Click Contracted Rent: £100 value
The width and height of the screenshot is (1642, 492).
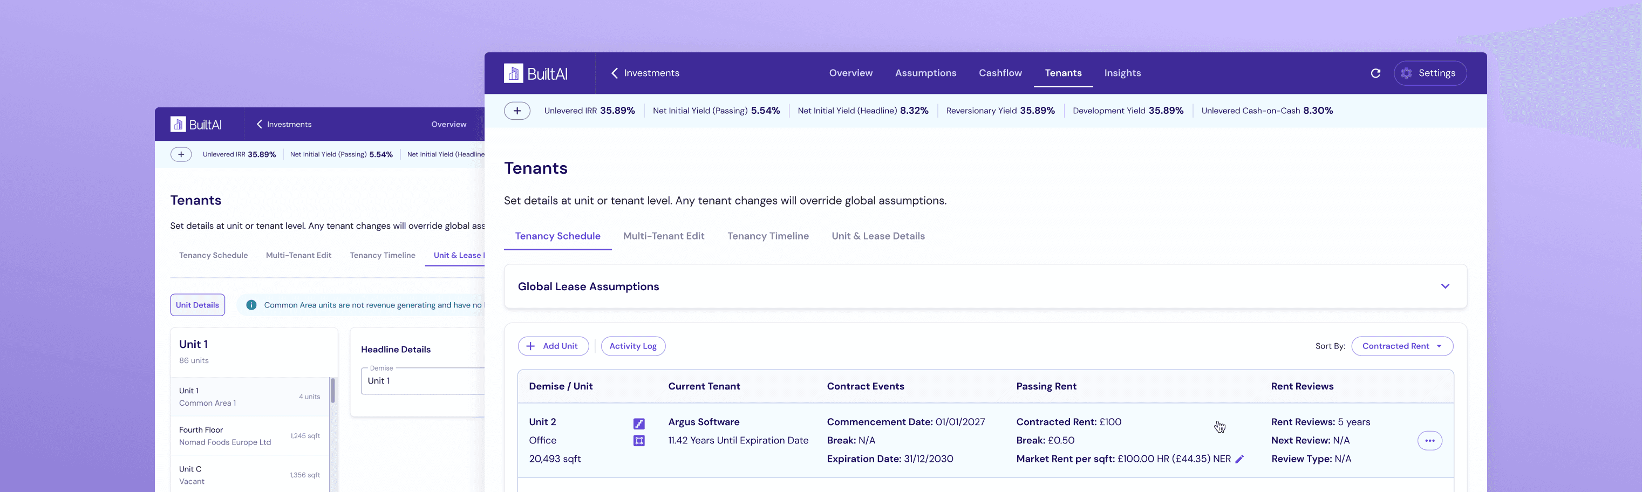(1068, 422)
